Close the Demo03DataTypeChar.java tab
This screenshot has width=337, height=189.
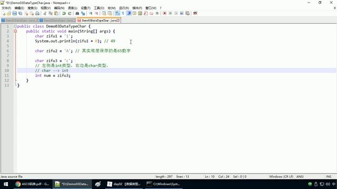tap(118, 20)
